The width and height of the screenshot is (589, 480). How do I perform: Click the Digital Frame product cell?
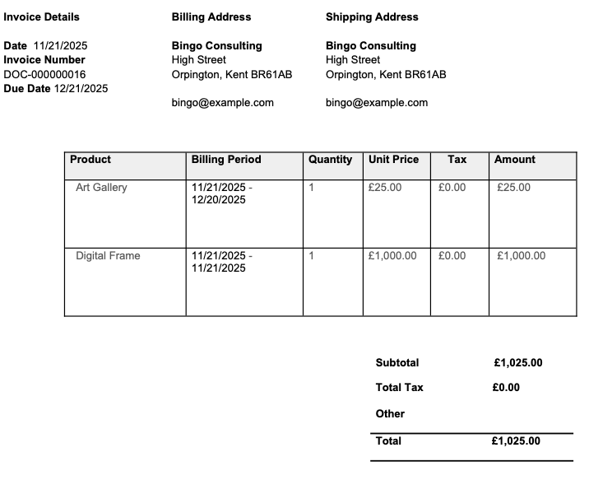coord(108,256)
